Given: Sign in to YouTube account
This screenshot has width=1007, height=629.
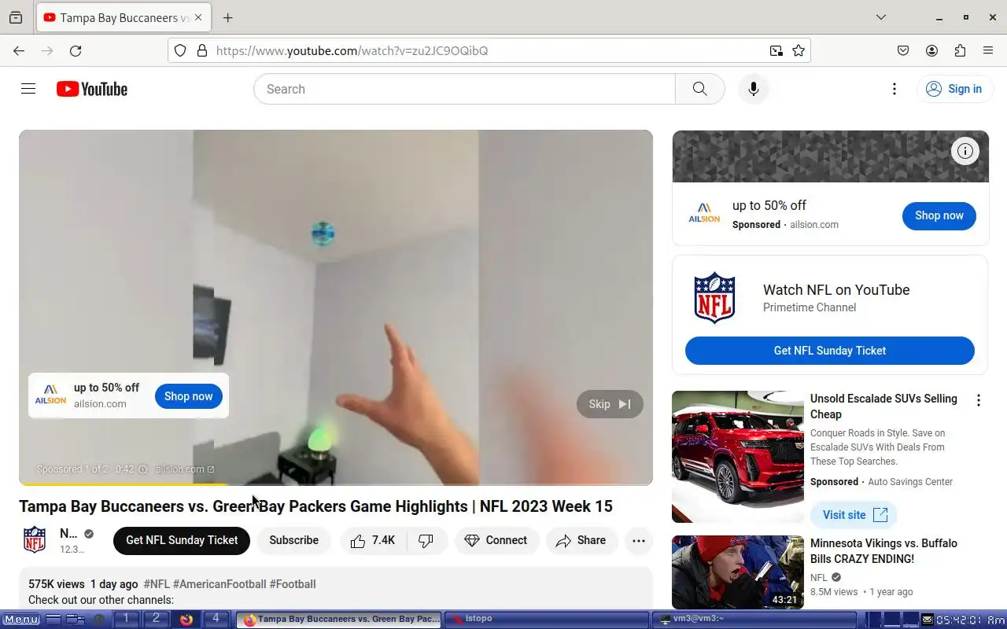Looking at the screenshot, I should pos(954,89).
